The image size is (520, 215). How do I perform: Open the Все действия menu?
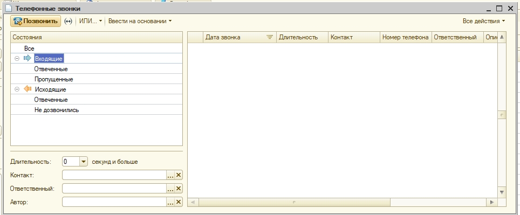point(484,21)
